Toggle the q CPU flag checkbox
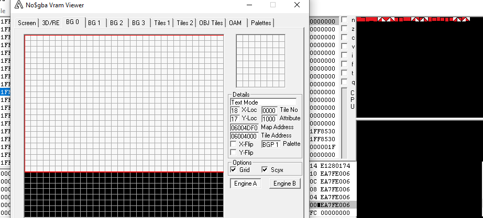Image resolution: width=483 pixels, height=218 pixels. tap(344, 82)
